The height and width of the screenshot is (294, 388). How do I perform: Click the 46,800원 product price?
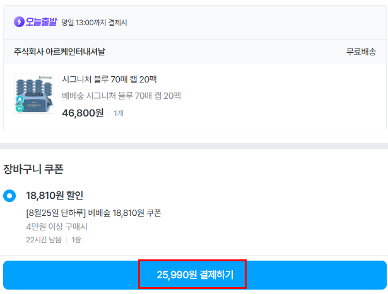tap(83, 113)
